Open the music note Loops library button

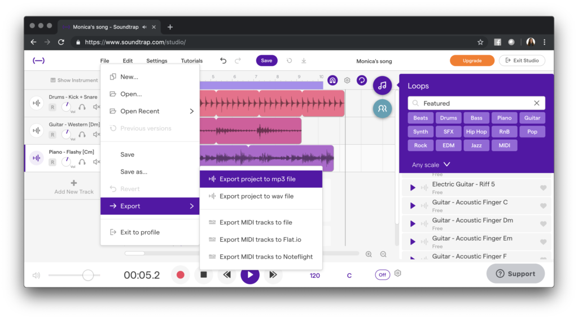pos(382,85)
